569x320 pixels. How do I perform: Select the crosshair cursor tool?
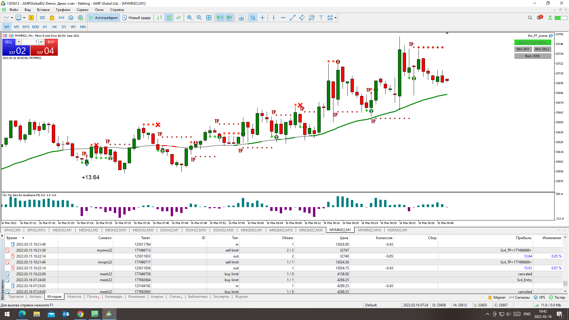262,18
